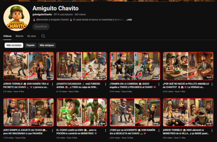The height and width of the screenshot is (142, 217).
Task: Open title EL CHAVO confió en KIKO
Action: [77, 132]
